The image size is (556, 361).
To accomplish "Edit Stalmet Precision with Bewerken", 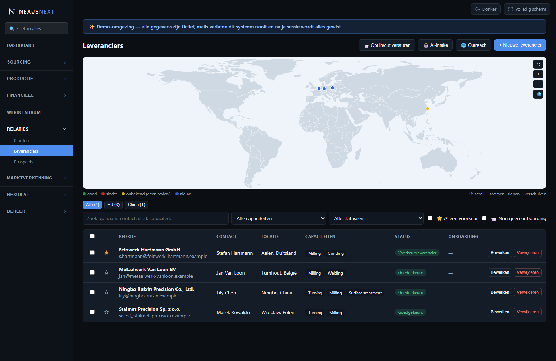I will 500,312.
